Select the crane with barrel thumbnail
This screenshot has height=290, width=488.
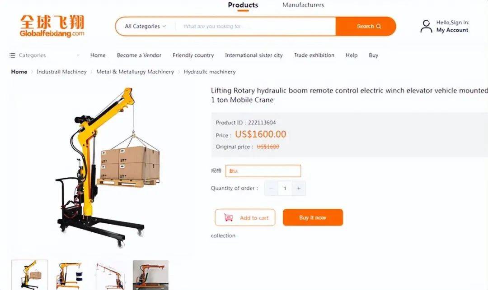coord(70,275)
